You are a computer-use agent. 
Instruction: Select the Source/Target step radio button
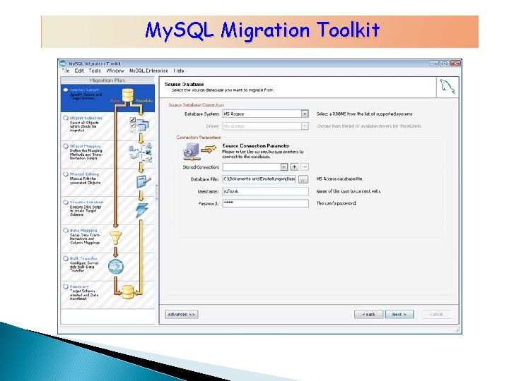point(66,90)
